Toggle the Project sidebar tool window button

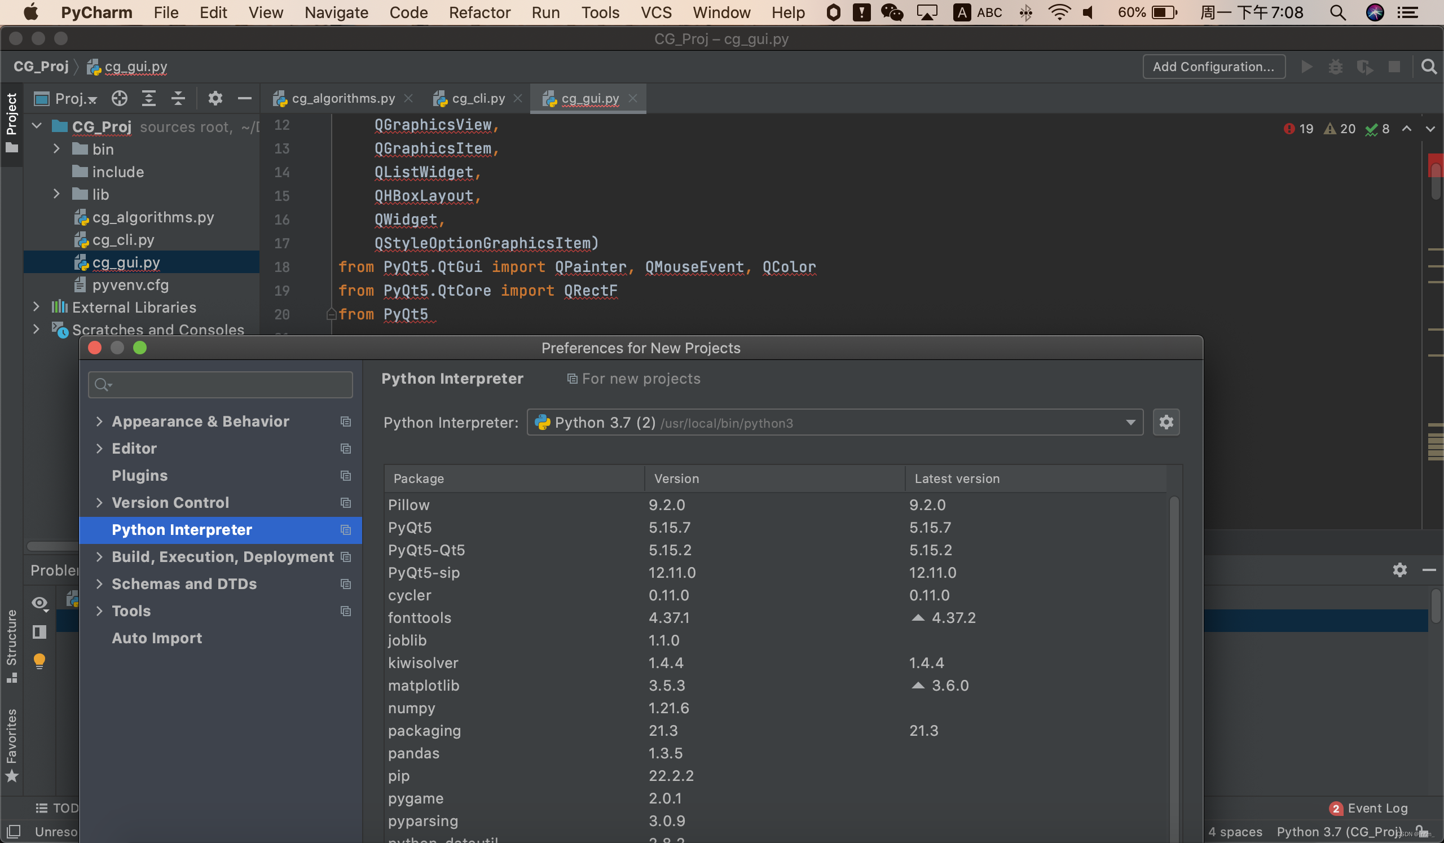click(11, 122)
